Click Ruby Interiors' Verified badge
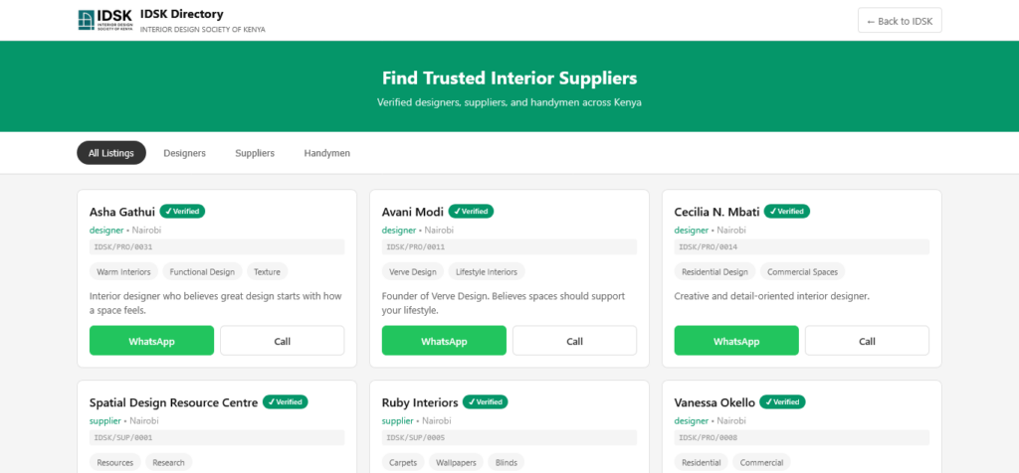The width and height of the screenshot is (1019, 473). [x=486, y=401]
